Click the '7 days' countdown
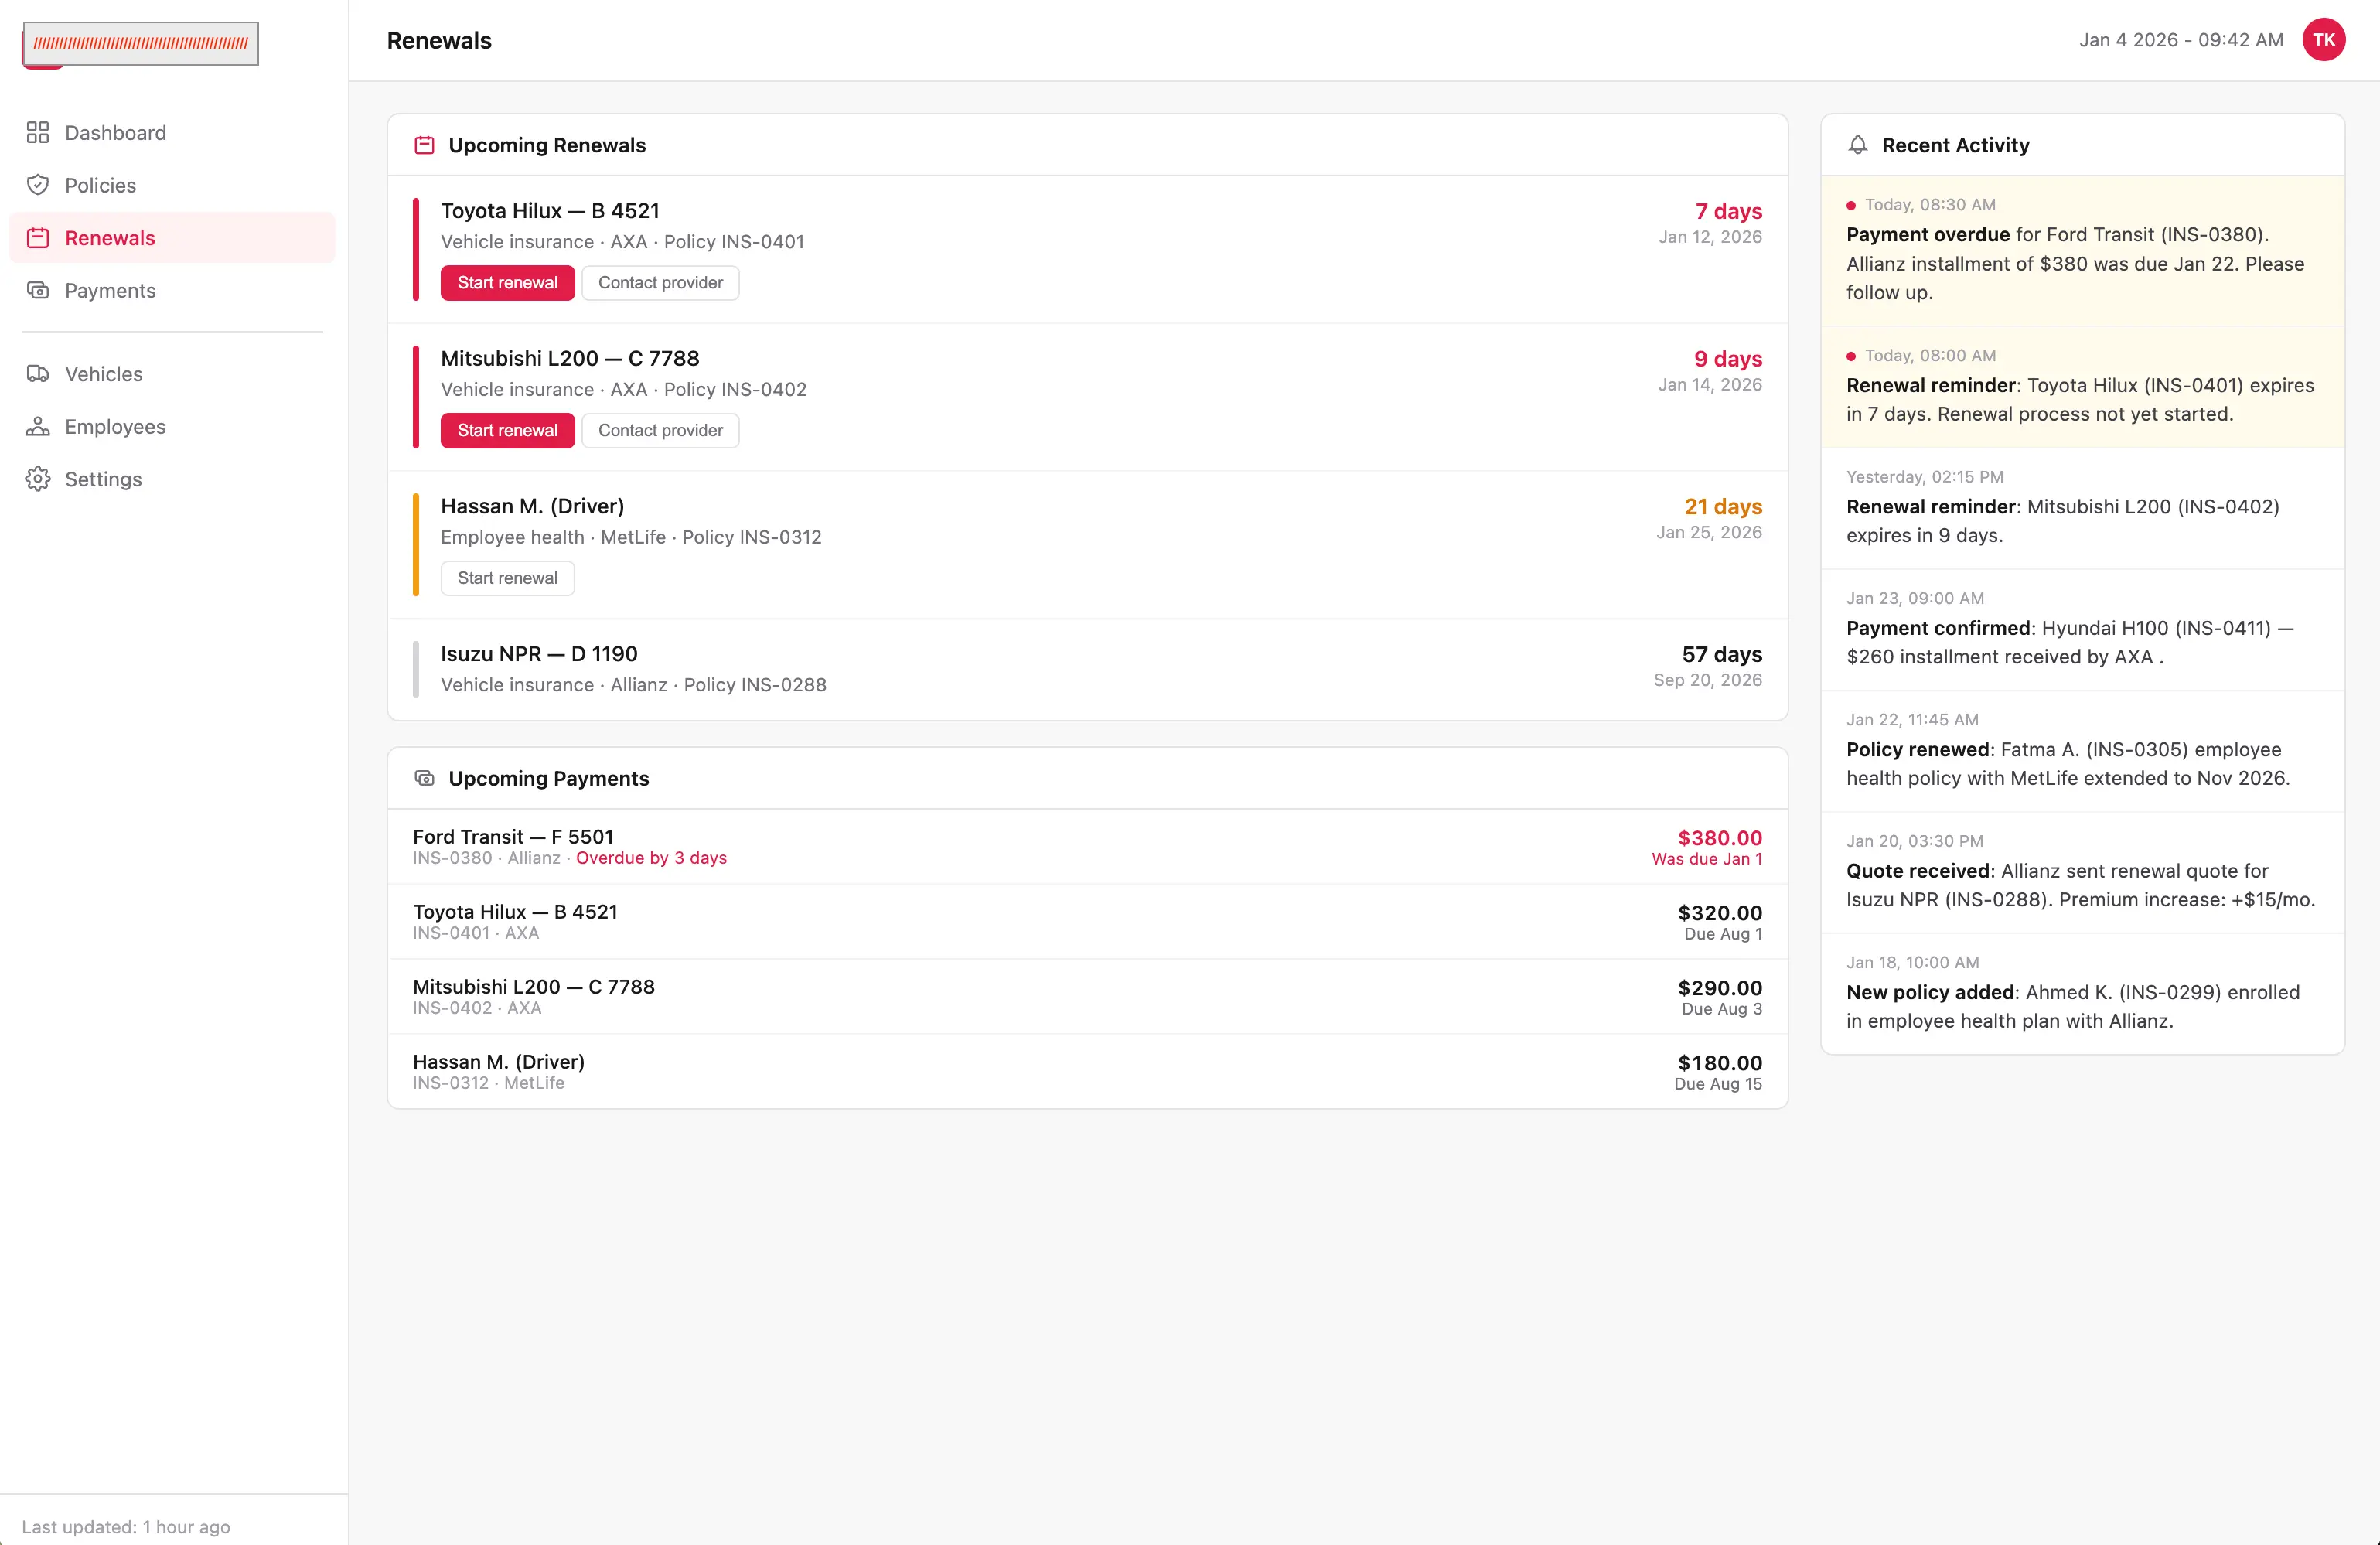Image resolution: width=2380 pixels, height=1545 pixels. (x=1728, y=211)
